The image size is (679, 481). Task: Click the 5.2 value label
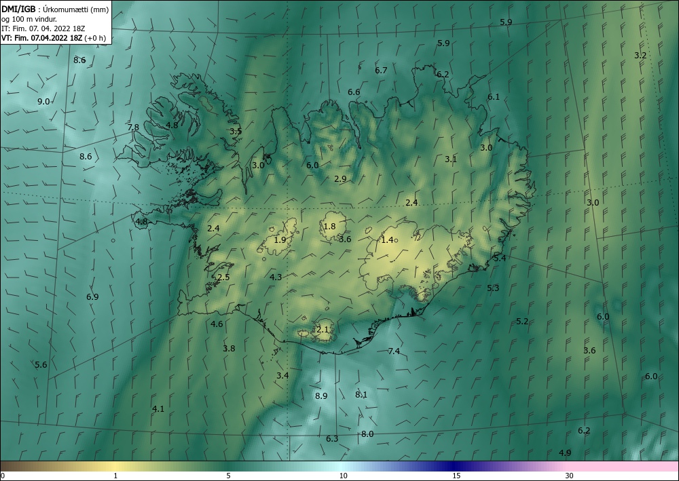point(522,322)
